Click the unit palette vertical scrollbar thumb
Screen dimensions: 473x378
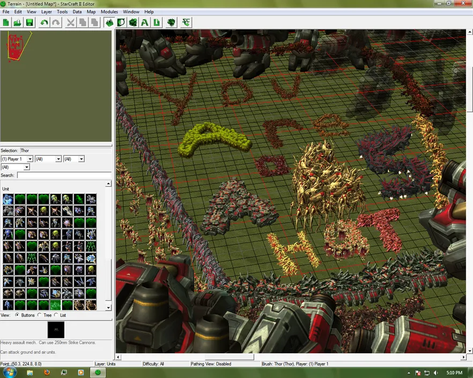coord(108,278)
